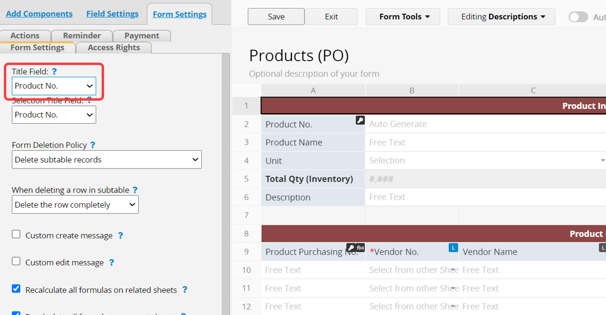Screen dimensions: 606x315
Task: Click the Free Text cell in row 6
Action: [486, 197]
